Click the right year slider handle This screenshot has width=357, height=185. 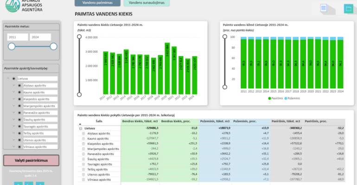pos(53,47)
